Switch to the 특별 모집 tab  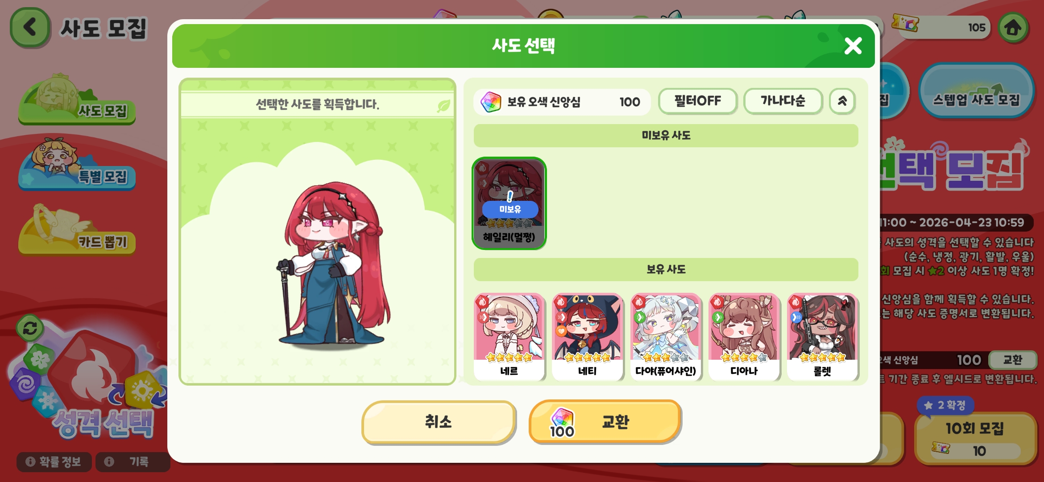pos(77,166)
